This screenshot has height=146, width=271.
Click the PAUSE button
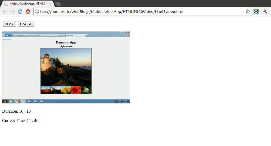click(x=26, y=24)
